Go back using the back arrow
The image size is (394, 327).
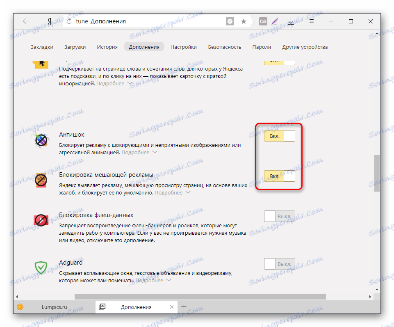[26, 21]
